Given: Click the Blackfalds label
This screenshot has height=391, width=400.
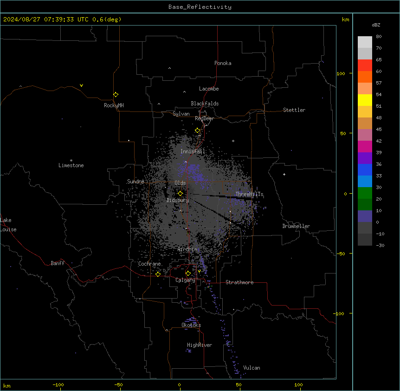Looking at the screenshot, I should (205, 104).
